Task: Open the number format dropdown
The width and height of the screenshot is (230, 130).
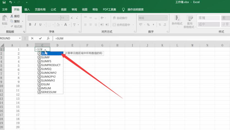Action: coord(166,18)
